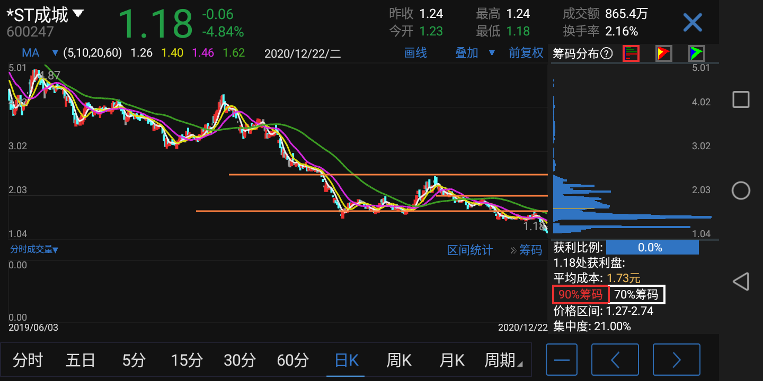Click the stock code 600247
Viewport: 763px width, 381px height.
pyautogui.click(x=30, y=32)
